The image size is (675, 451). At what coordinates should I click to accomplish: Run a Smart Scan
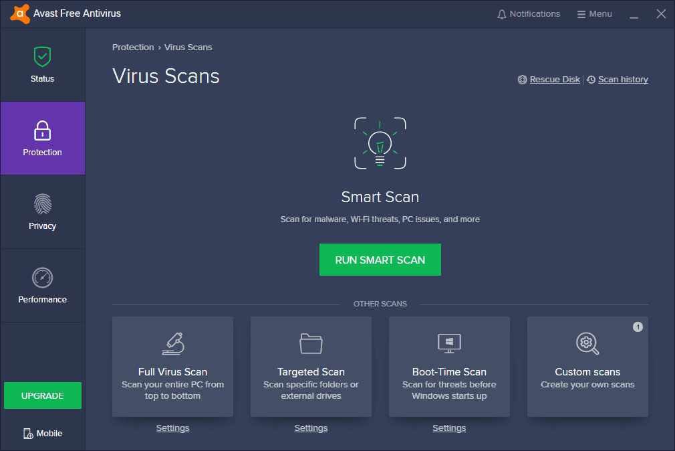[x=380, y=260]
